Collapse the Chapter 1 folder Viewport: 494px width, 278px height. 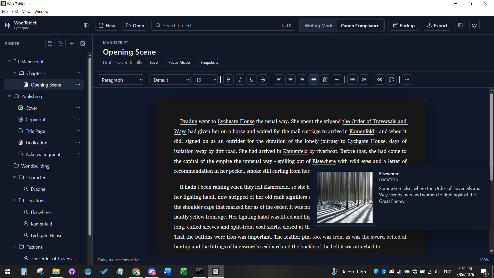pyautogui.click(x=15, y=73)
